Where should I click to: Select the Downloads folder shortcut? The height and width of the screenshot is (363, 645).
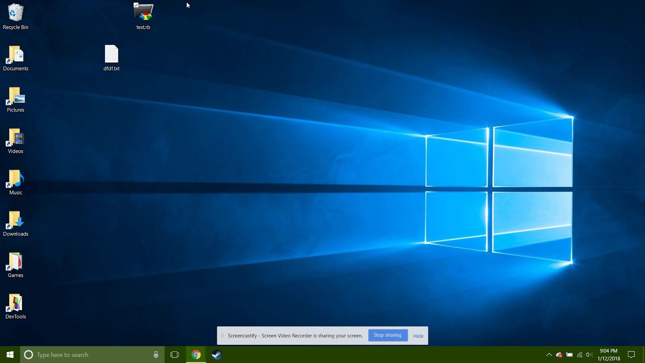(x=16, y=223)
